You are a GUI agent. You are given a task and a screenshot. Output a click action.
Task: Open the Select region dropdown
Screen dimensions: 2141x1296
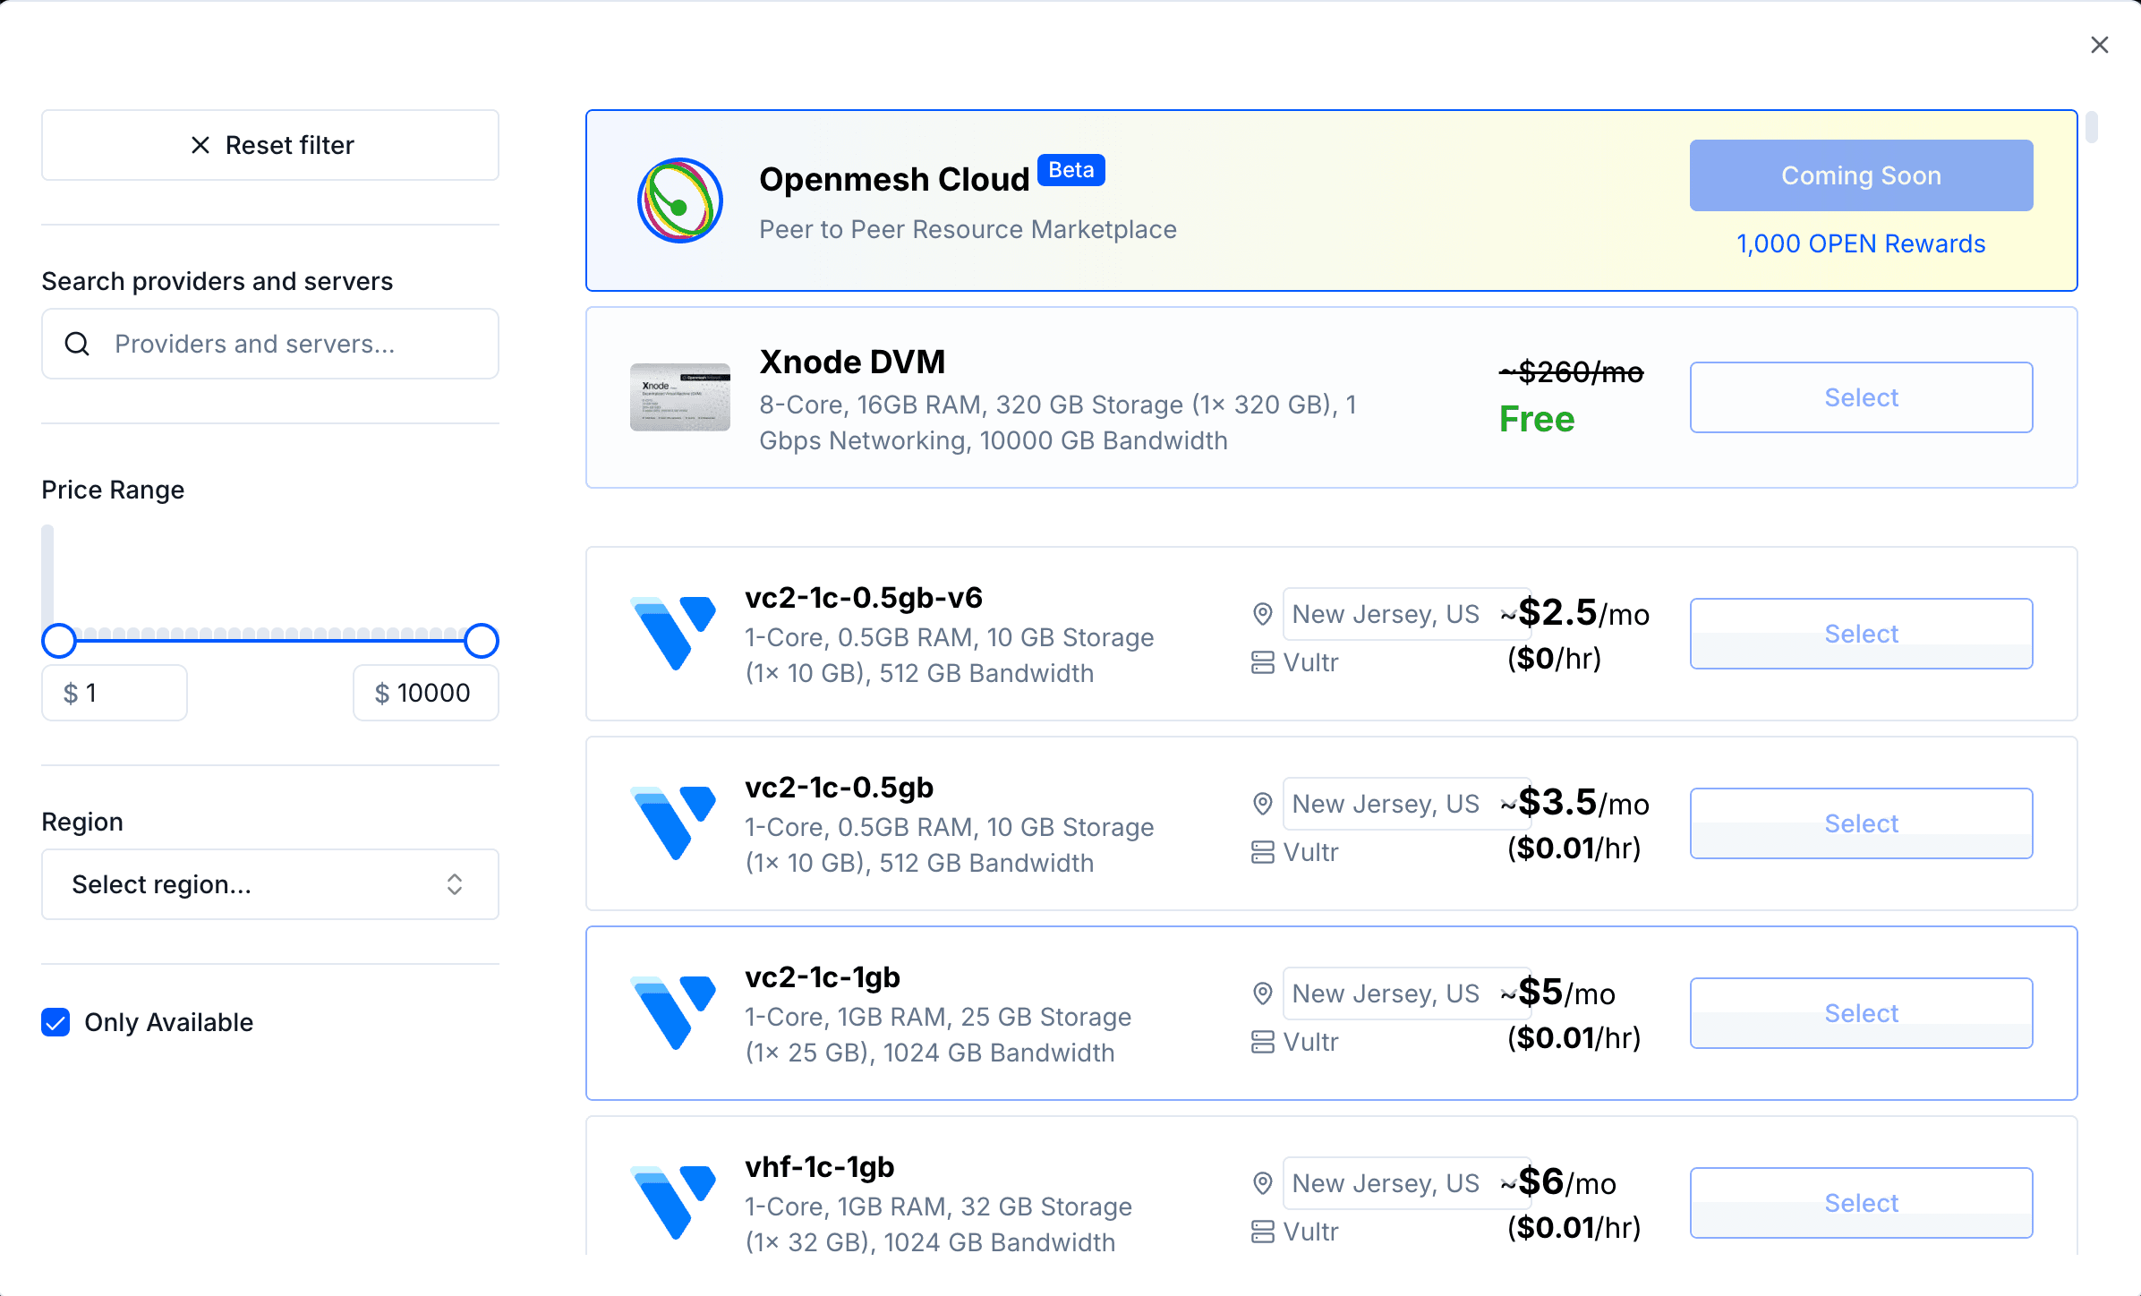point(270,884)
